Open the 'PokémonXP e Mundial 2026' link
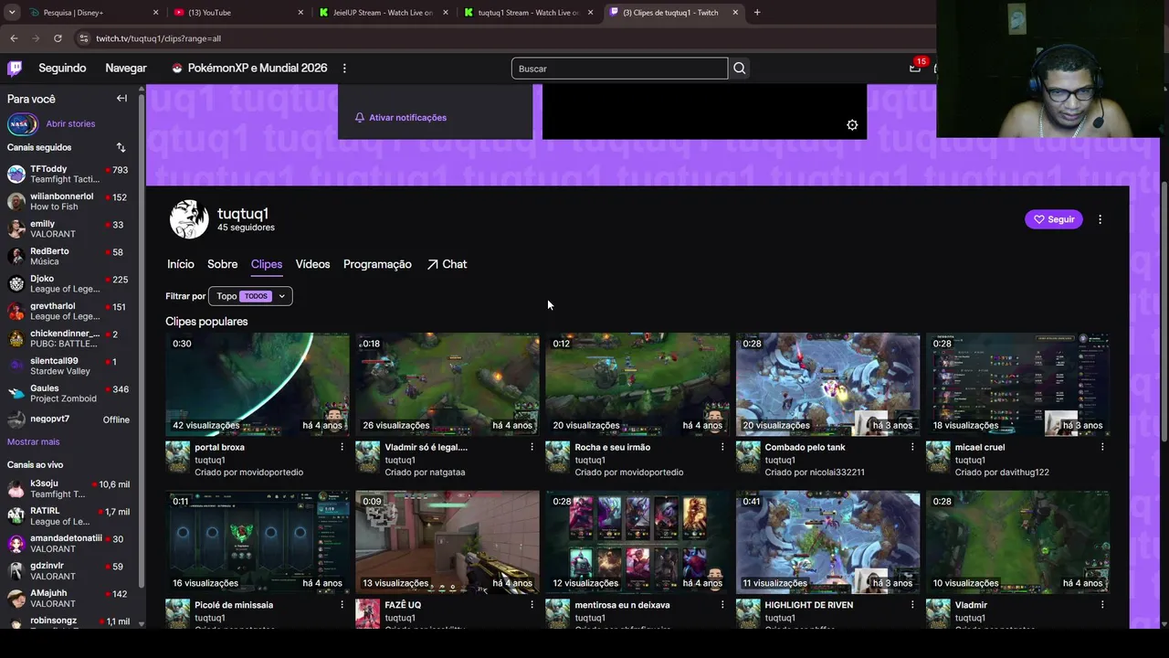 (x=249, y=69)
